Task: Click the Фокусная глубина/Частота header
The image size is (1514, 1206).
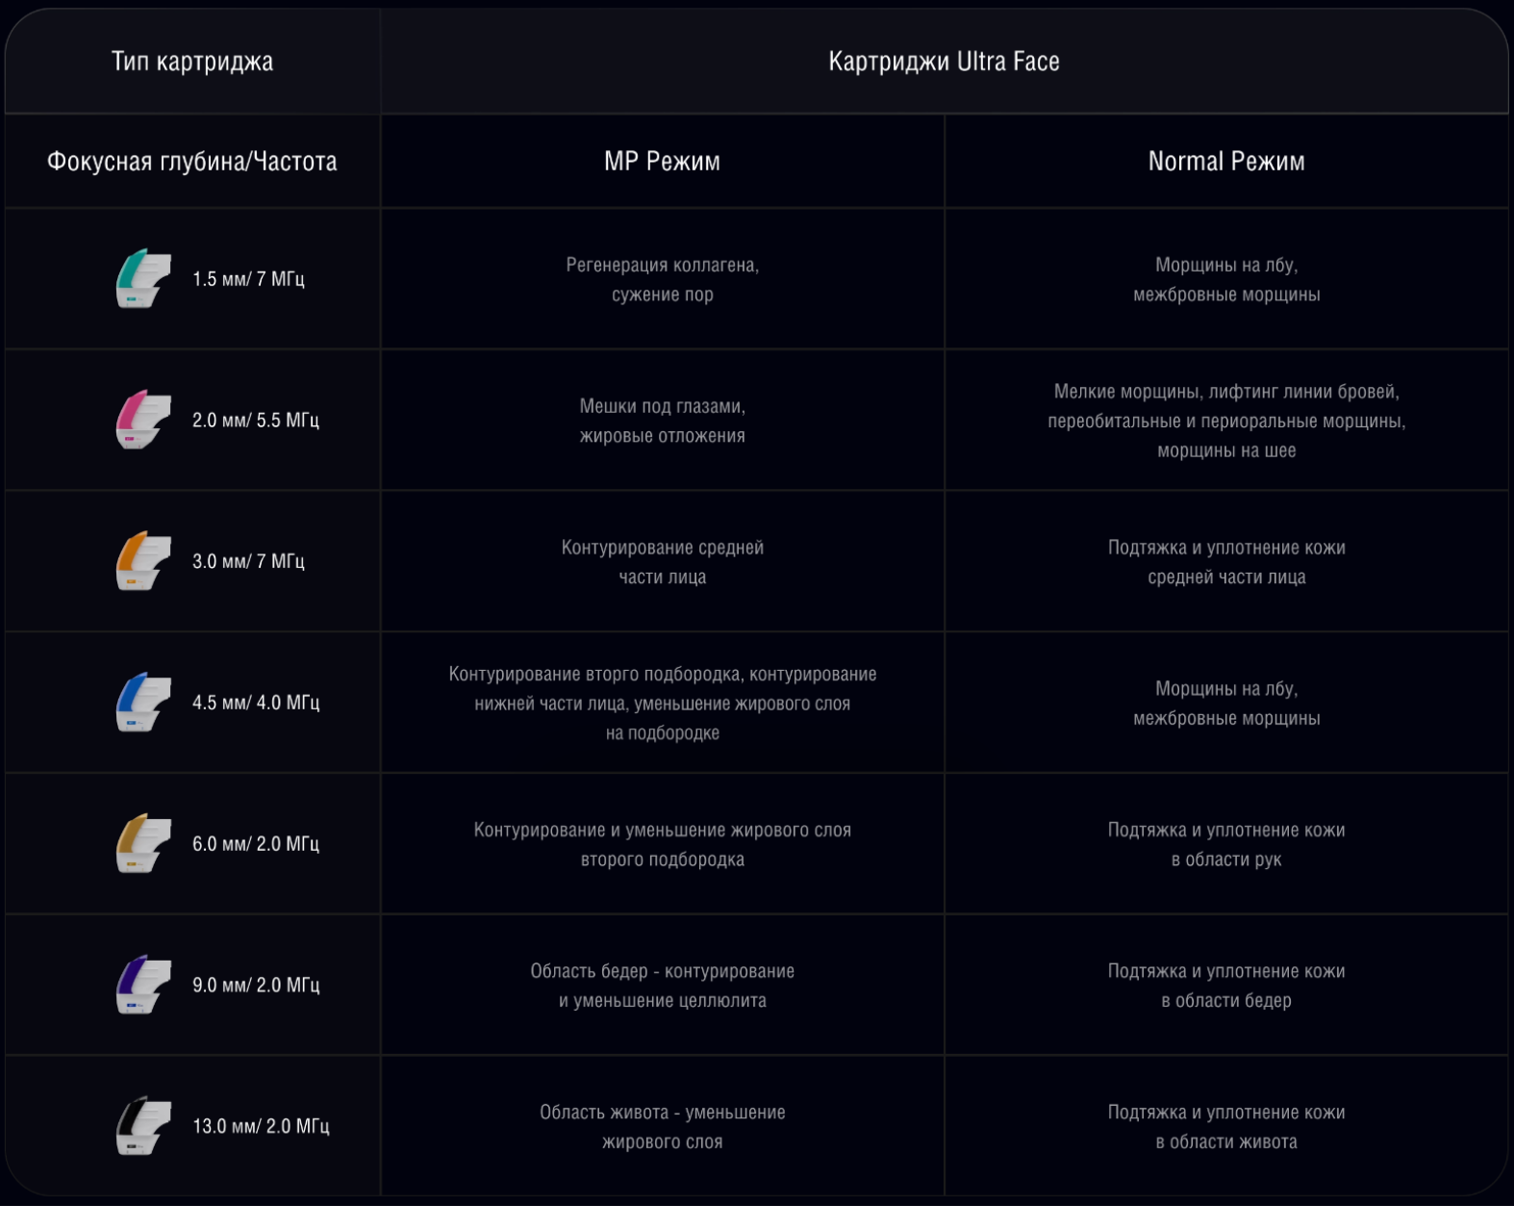Action: (192, 161)
